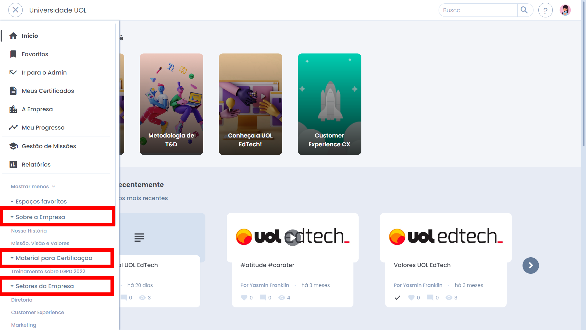This screenshot has height=330, width=586.
Task: Click the A Empresa building icon
Action: 13,109
